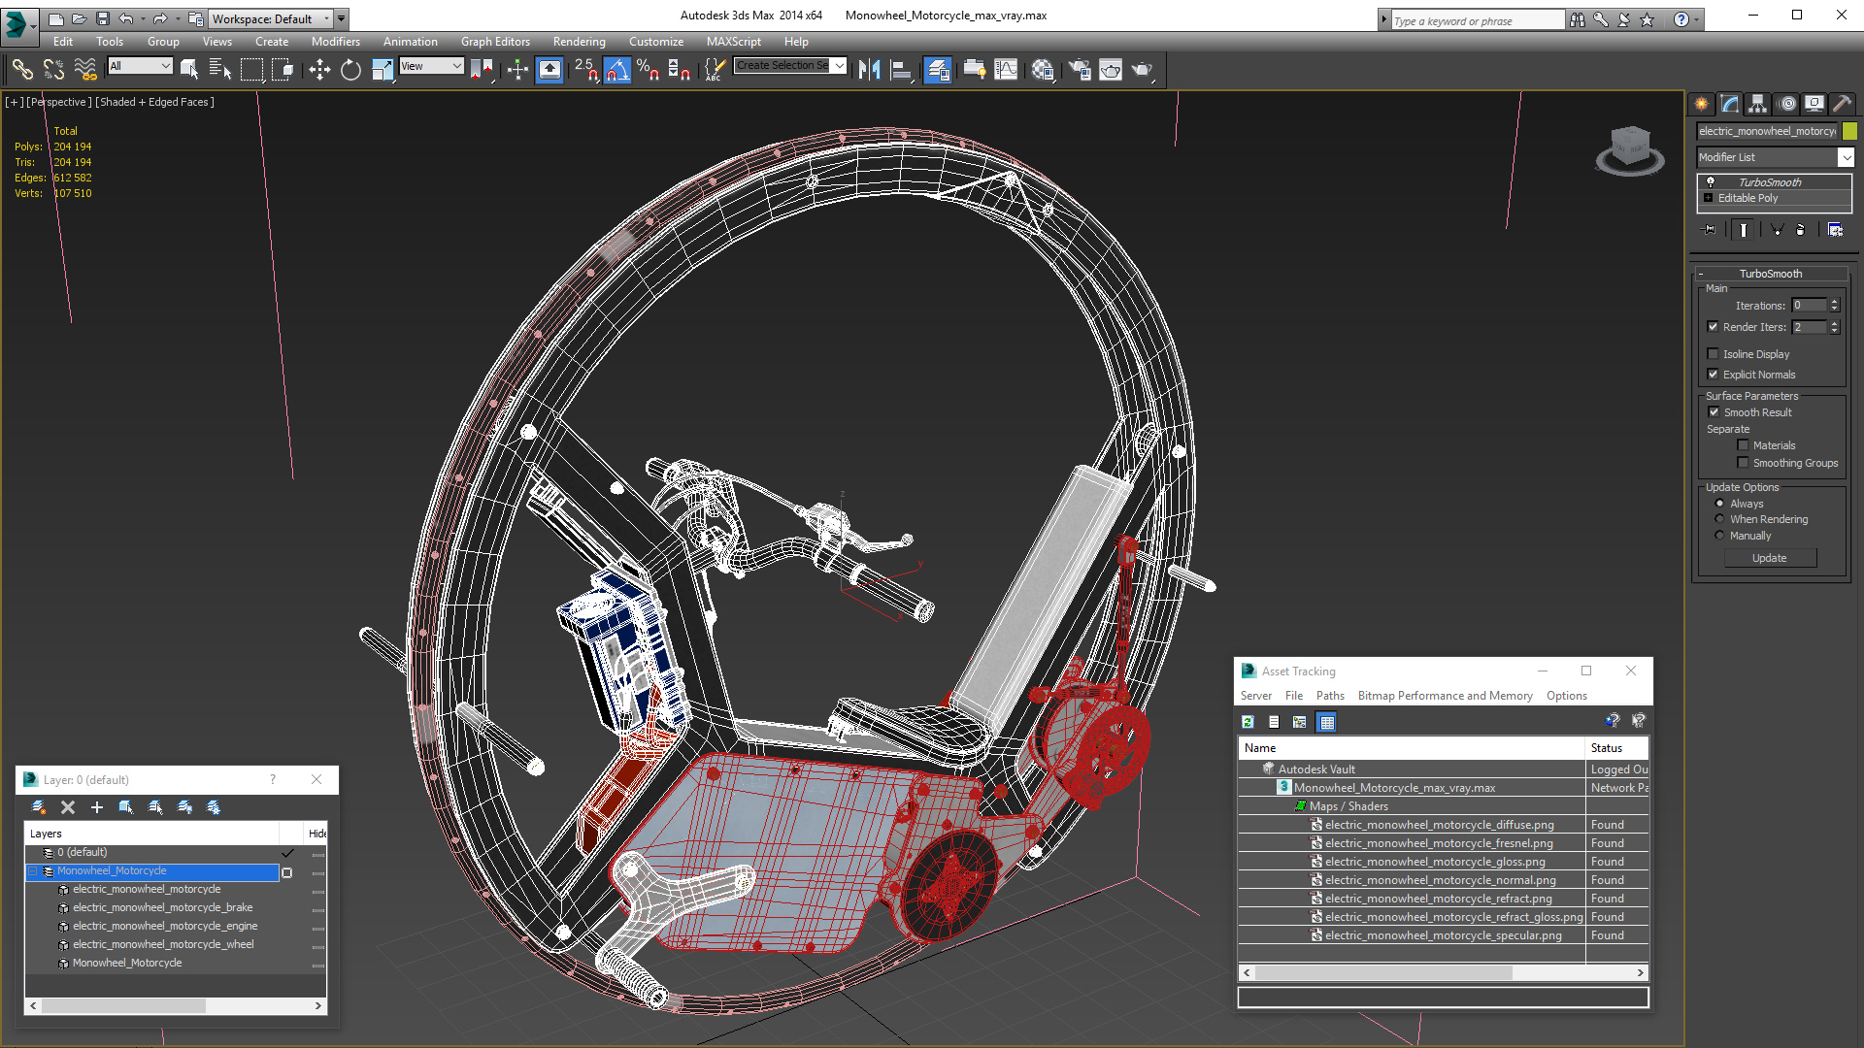Screen dimensions: 1864x1048
Task: Select electric_monowheel_motorcycle_engine in layer list
Action: (x=165, y=926)
